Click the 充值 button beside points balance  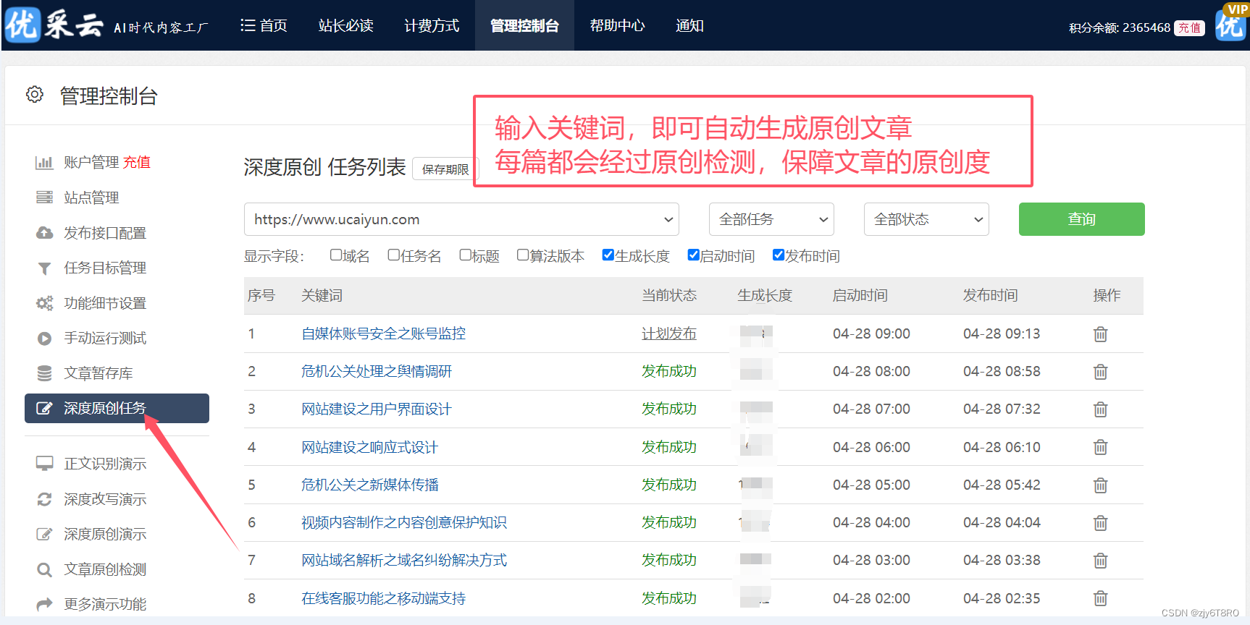1189,27
